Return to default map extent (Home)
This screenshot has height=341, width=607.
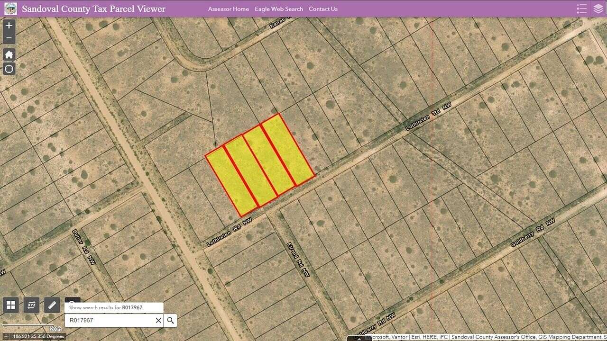9,54
